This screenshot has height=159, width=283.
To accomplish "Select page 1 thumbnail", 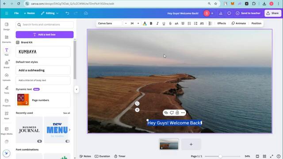I will point(169,144).
